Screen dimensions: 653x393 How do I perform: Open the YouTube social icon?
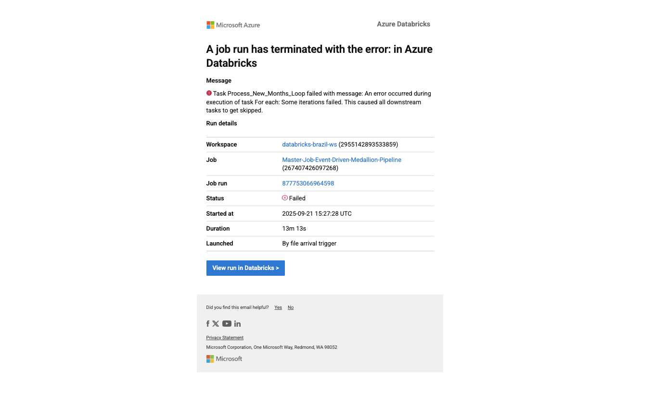pos(227,324)
